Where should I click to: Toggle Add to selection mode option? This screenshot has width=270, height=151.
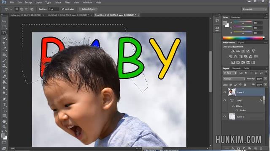[22, 9]
